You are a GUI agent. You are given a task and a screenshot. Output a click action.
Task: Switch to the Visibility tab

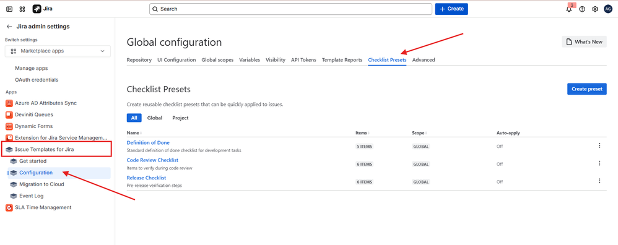276,60
